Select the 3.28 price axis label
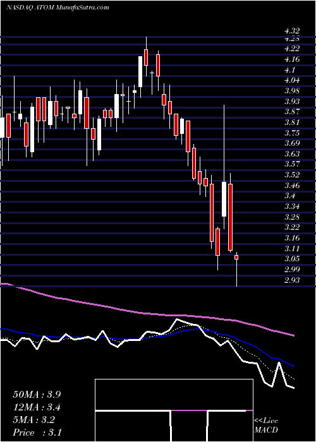This screenshot has height=442, width=316. [292, 217]
